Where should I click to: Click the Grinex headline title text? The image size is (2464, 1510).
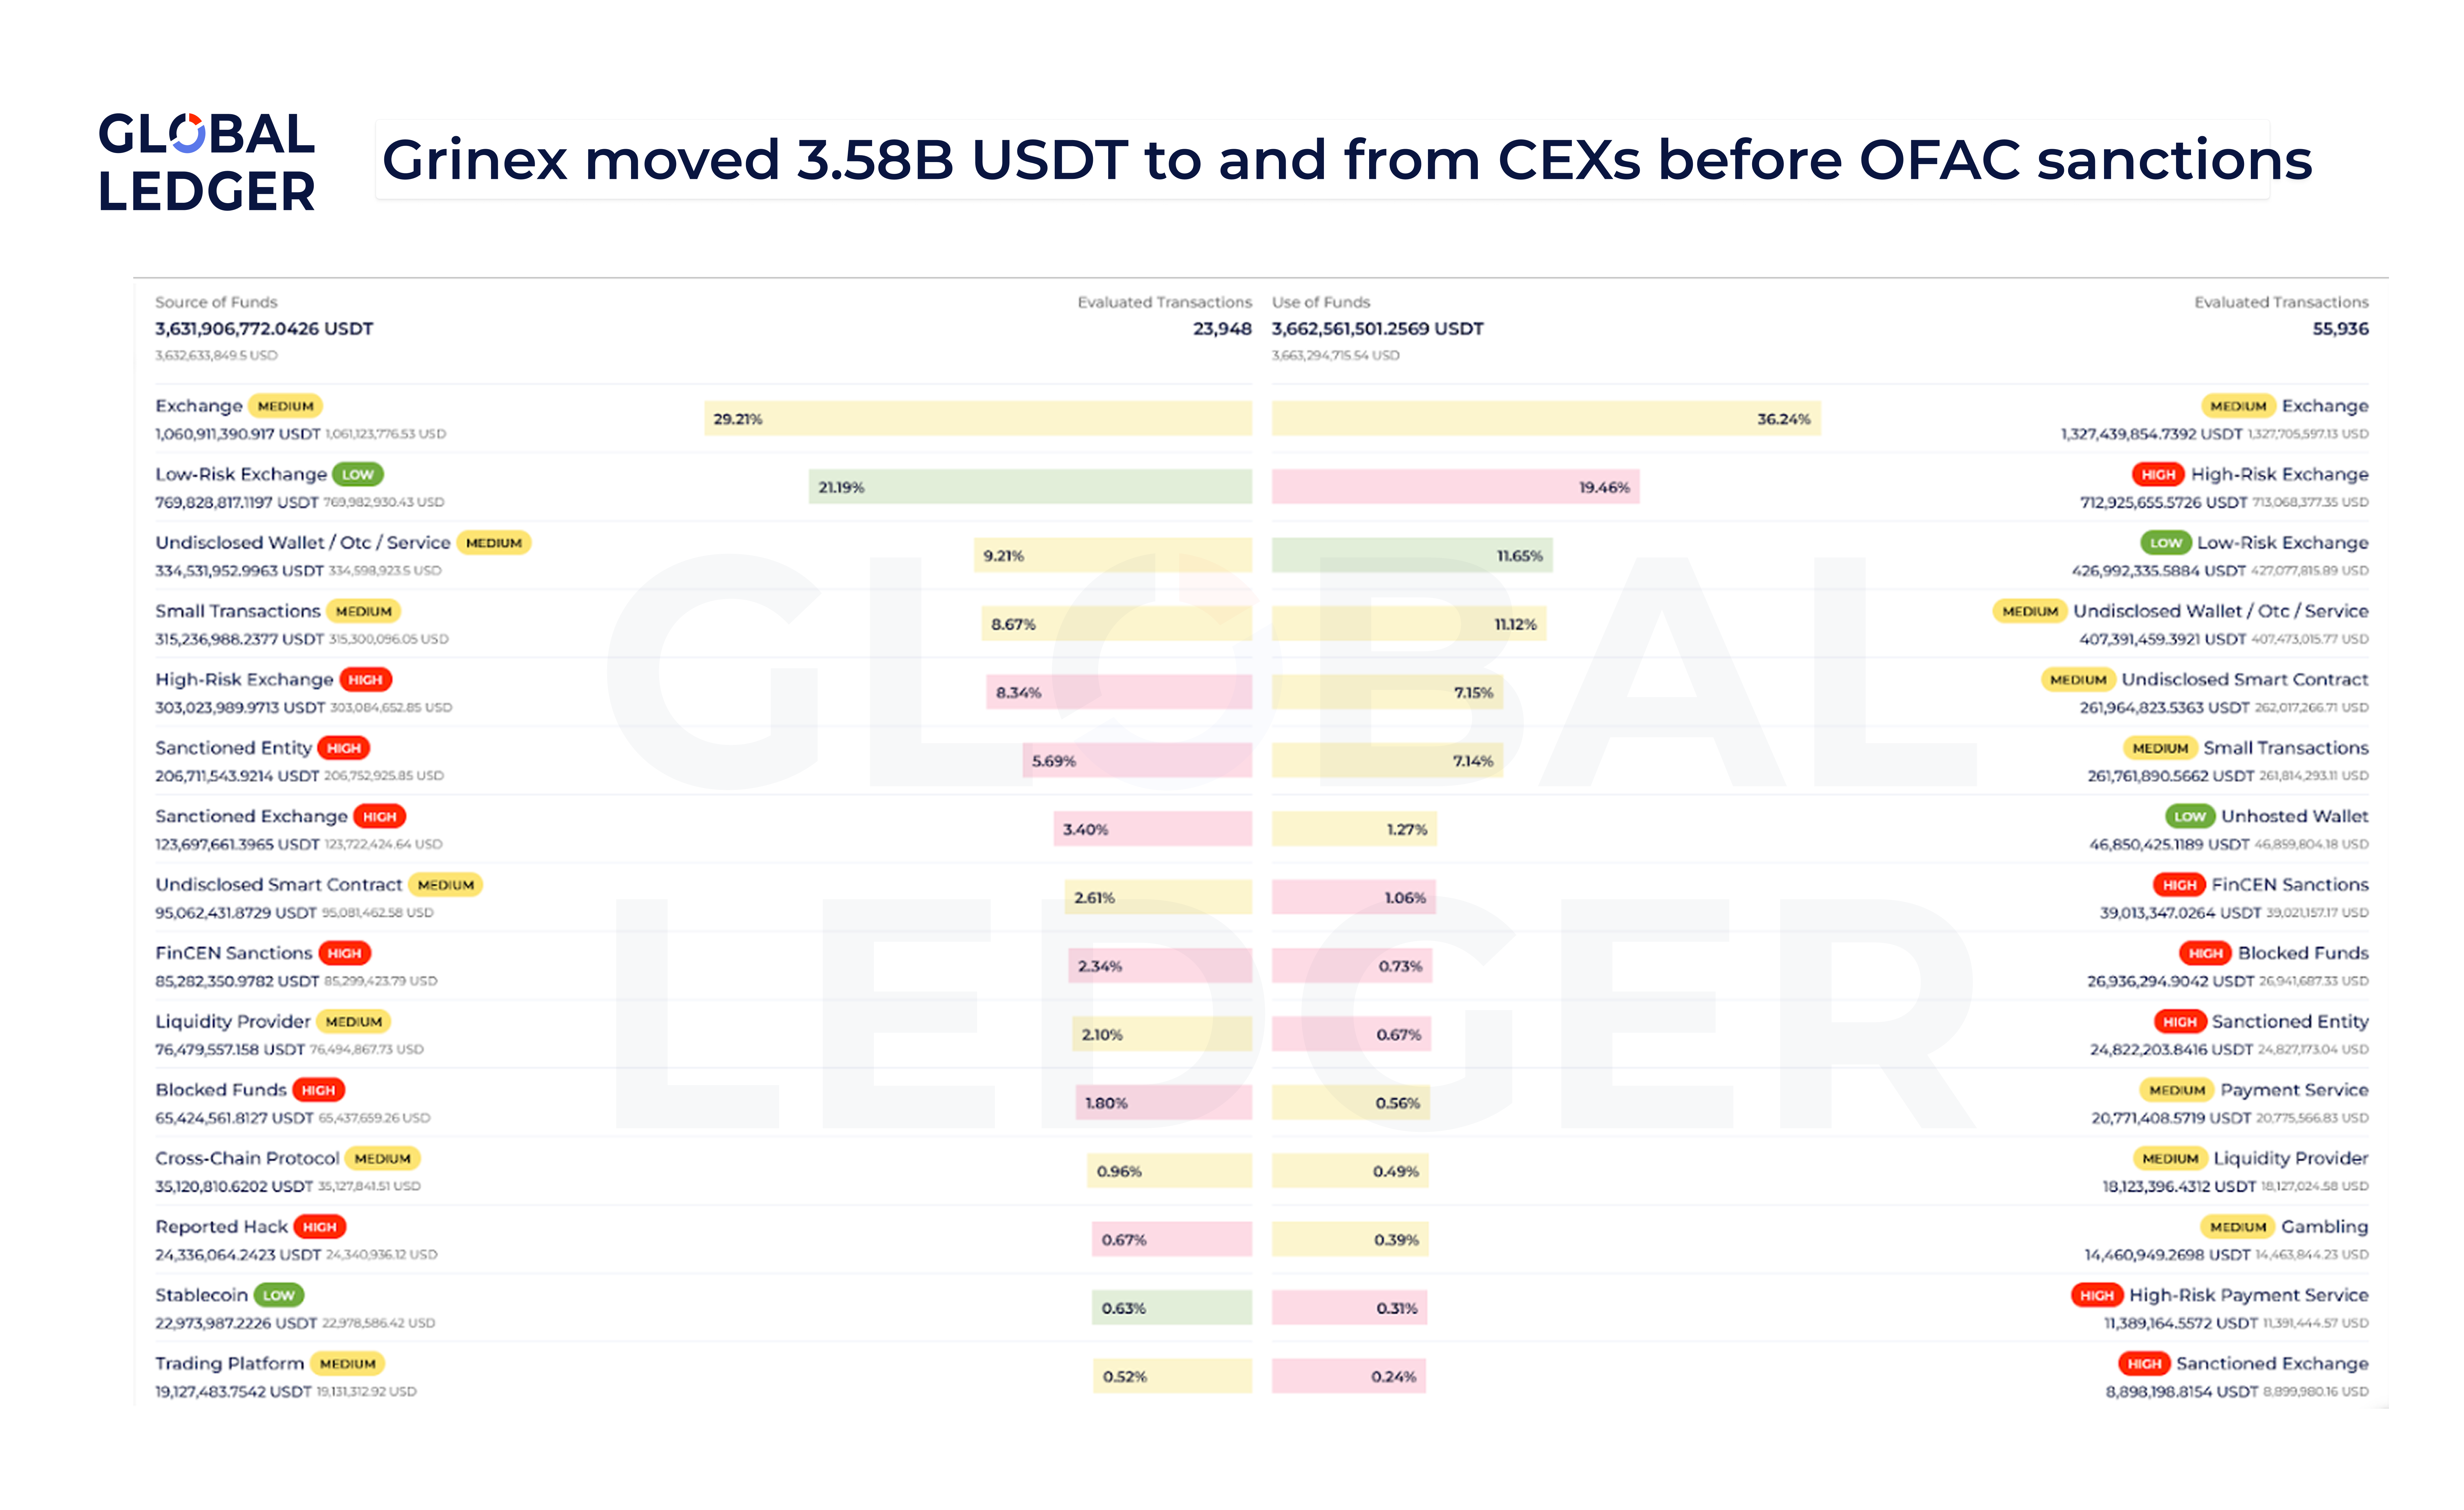[x=1346, y=160]
